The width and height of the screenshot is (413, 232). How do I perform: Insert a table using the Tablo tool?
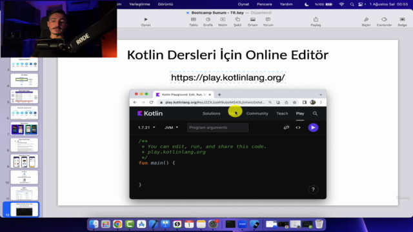point(194,21)
